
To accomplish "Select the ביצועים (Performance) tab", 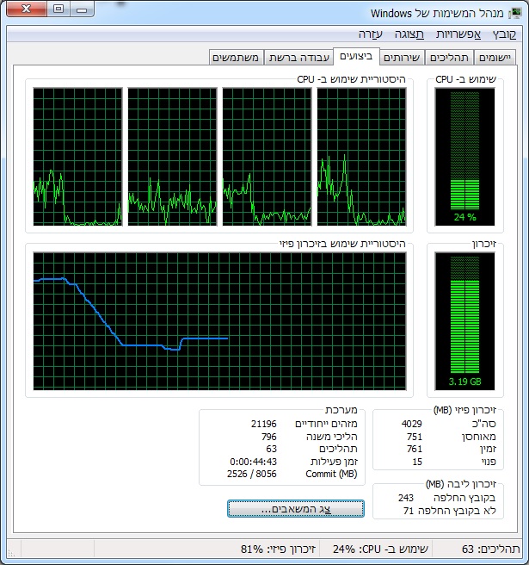I will [x=356, y=56].
